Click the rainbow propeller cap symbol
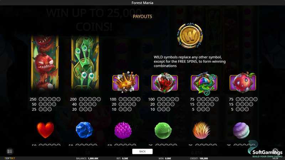This screenshot has width=285, height=160. (x=204, y=83)
